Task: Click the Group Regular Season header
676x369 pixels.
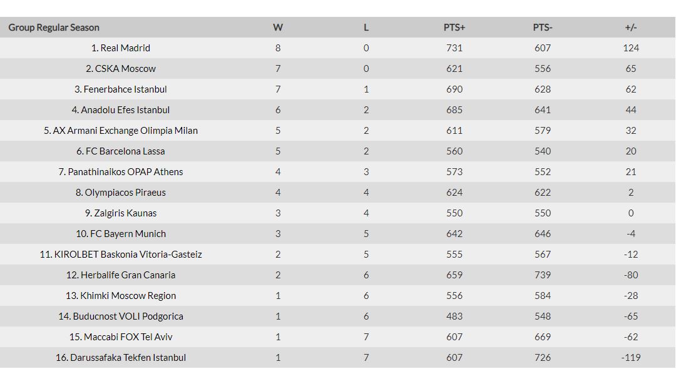Action: (x=54, y=28)
